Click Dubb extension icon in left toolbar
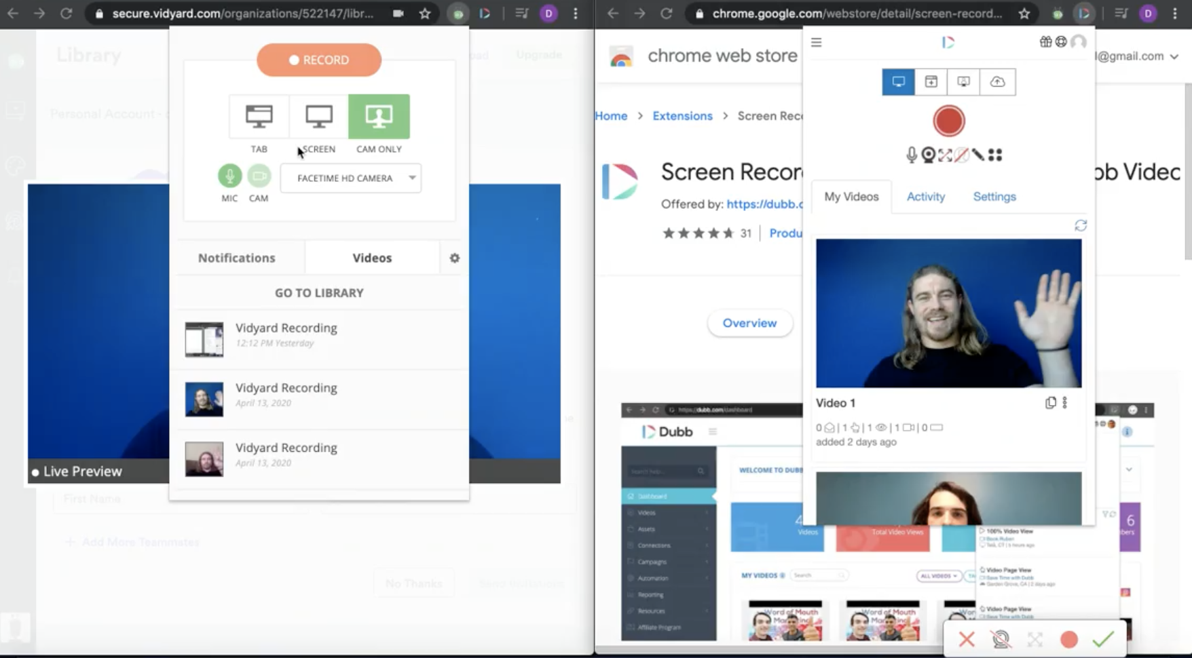Image resolution: width=1192 pixels, height=658 pixels. coord(485,14)
